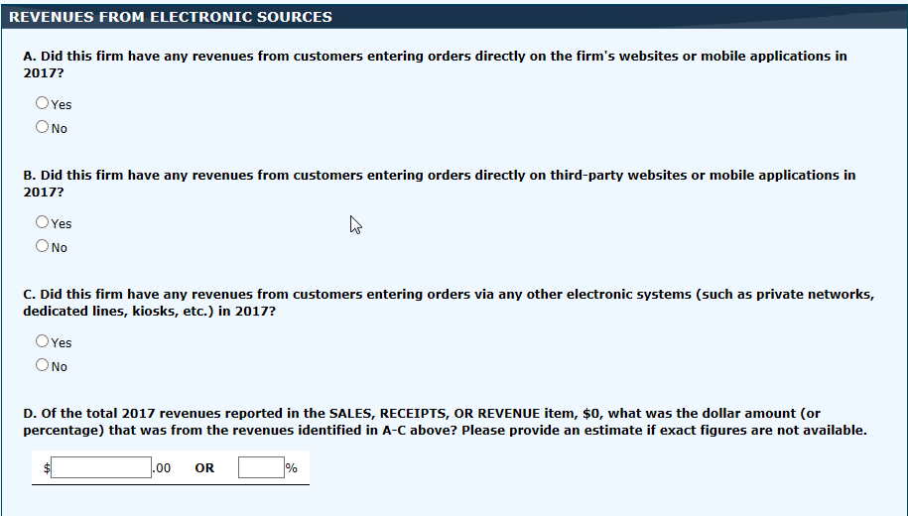The width and height of the screenshot is (908, 516).
Task: Click the bold OR label between inputs
Action: [x=204, y=468]
